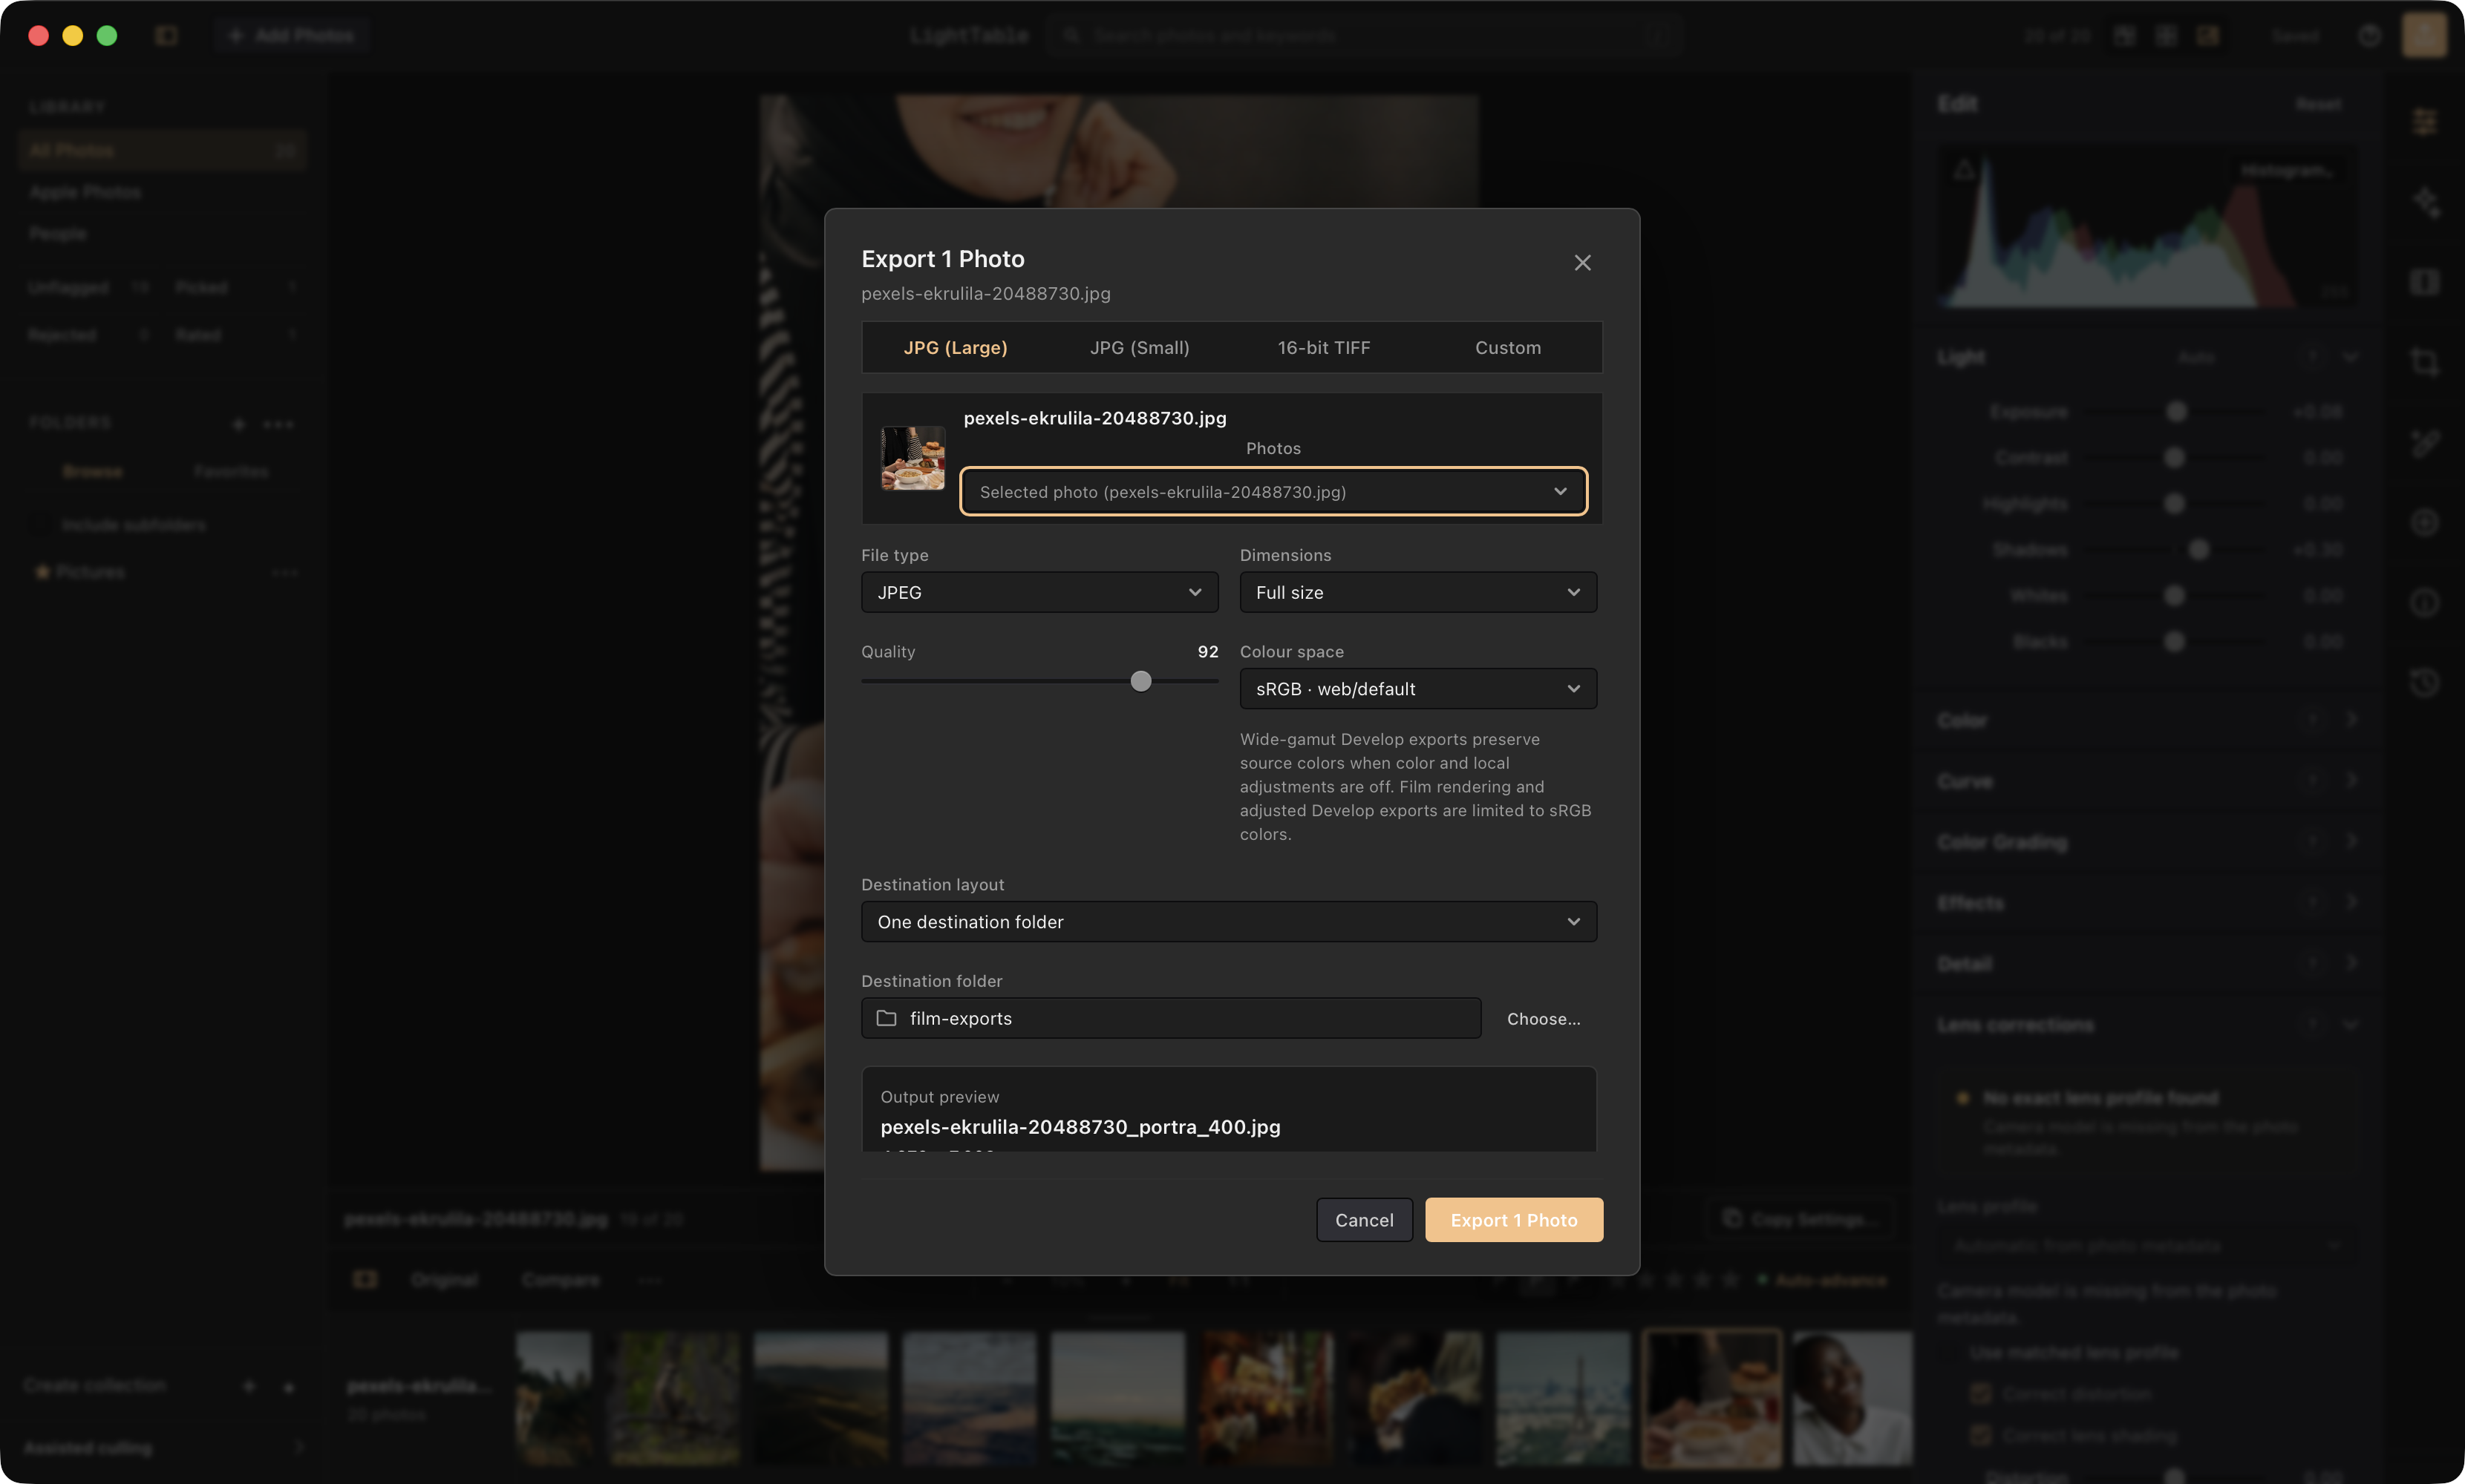This screenshot has height=1484, width=2465.
Task: Add a folder with the plus icon
Action: point(238,424)
